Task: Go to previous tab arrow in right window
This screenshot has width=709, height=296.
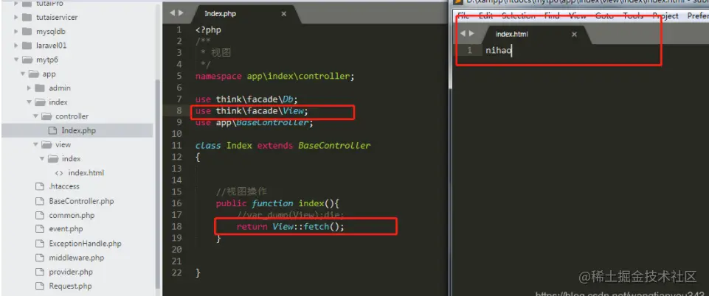Action: click(463, 33)
